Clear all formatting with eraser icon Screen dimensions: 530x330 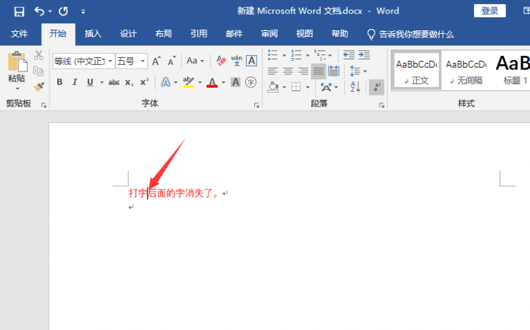[x=221, y=61]
